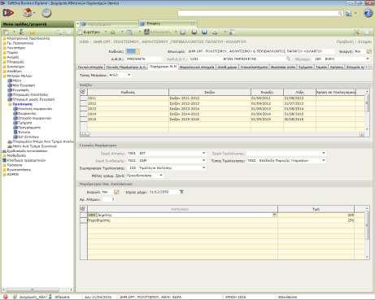This screenshot has height=300, width=375.
Task: Click the Προβολή link at the top right
Action: coord(345,42)
